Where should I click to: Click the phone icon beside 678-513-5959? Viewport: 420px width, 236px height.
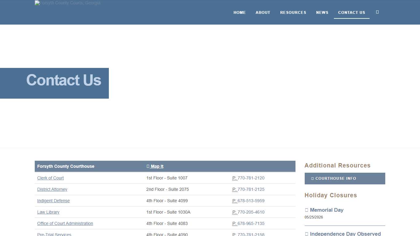(x=235, y=201)
